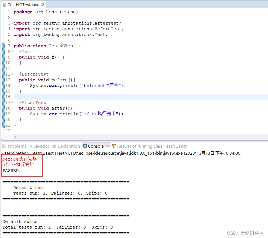Screen dimensions: 268x238
Task: Close the Console view tab
Action: pyautogui.click(x=107, y=146)
